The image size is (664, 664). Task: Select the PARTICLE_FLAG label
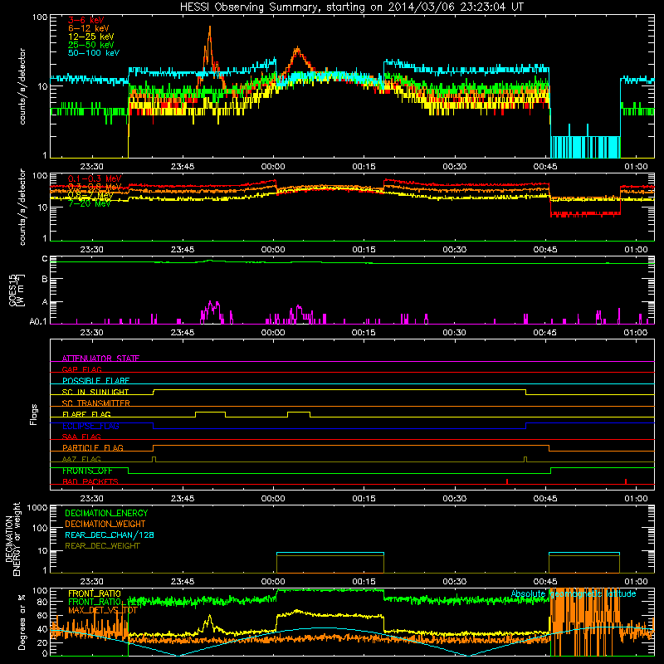[x=93, y=447]
